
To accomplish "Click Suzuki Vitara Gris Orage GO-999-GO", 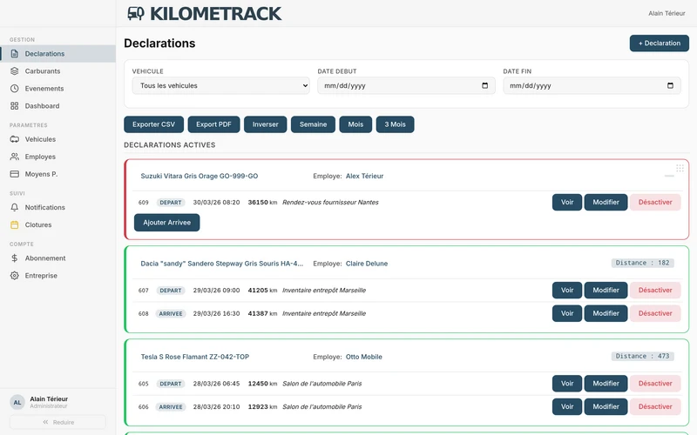I will (x=200, y=176).
